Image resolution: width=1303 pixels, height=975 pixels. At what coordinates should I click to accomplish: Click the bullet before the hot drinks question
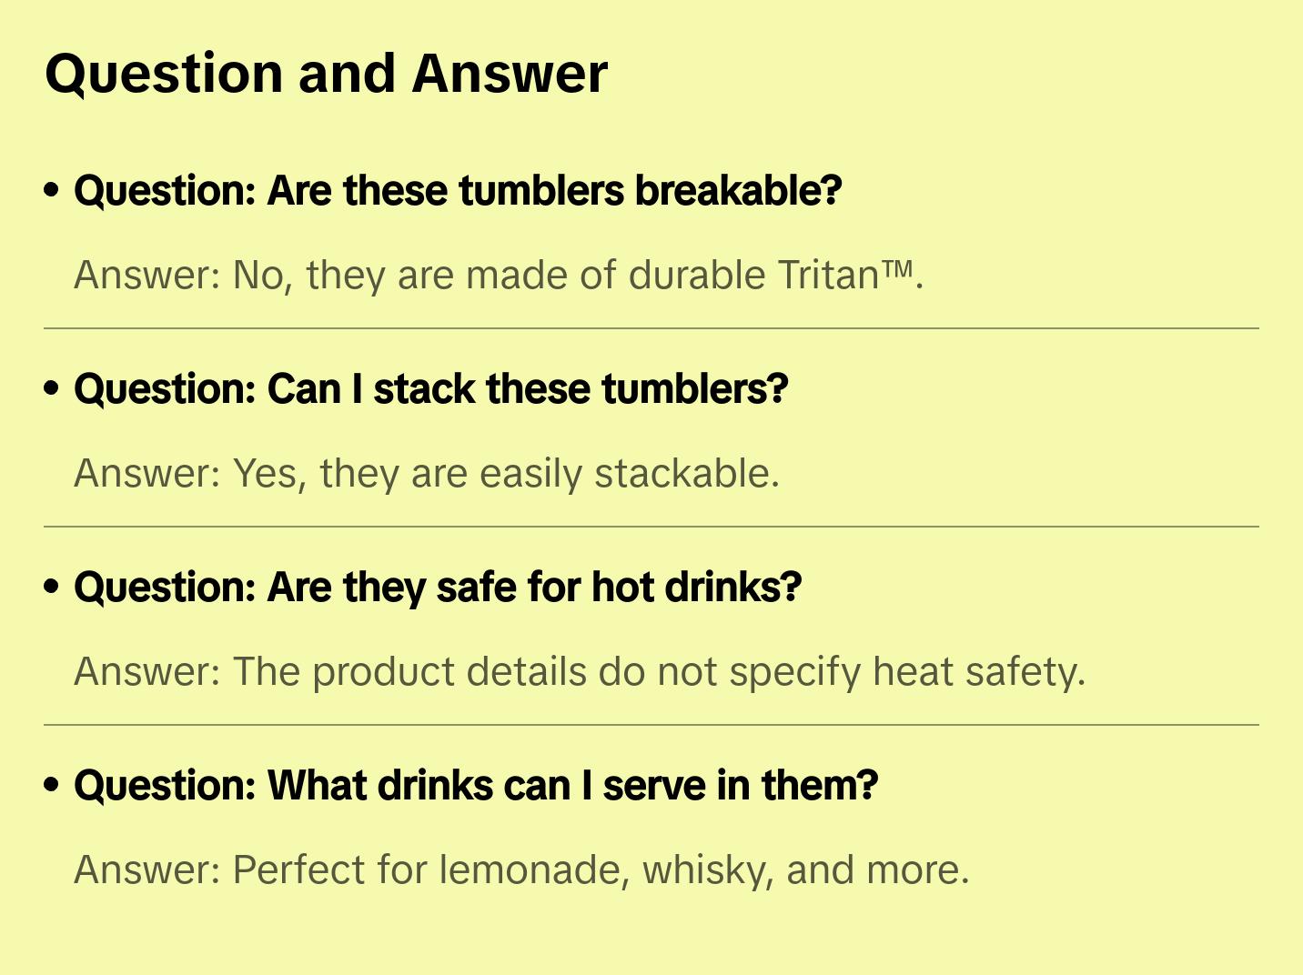[52, 588]
